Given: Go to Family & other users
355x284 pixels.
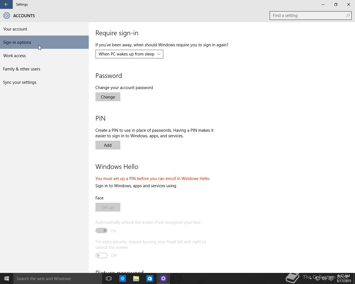Looking at the screenshot, I should coord(44,69).
